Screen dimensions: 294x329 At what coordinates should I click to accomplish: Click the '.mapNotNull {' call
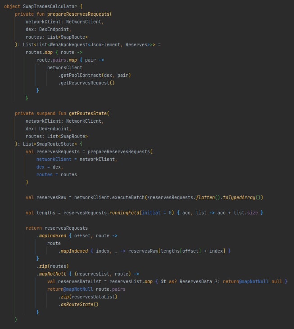pyautogui.click(x=54, y=274)
